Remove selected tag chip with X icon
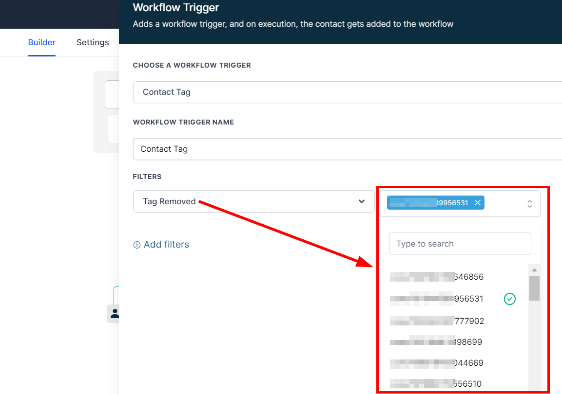 click(478, 203)
